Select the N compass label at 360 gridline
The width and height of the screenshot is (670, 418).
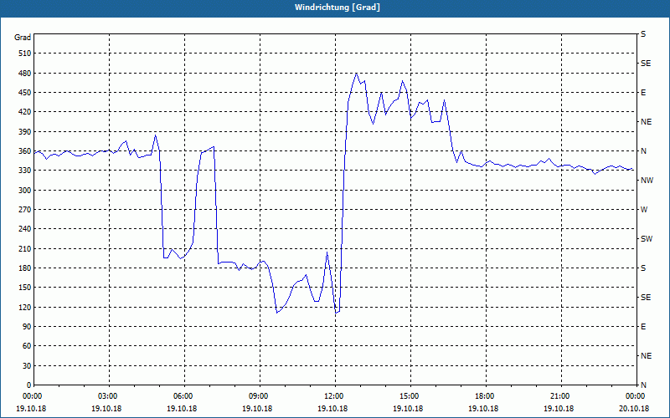[x=643, y=151]
